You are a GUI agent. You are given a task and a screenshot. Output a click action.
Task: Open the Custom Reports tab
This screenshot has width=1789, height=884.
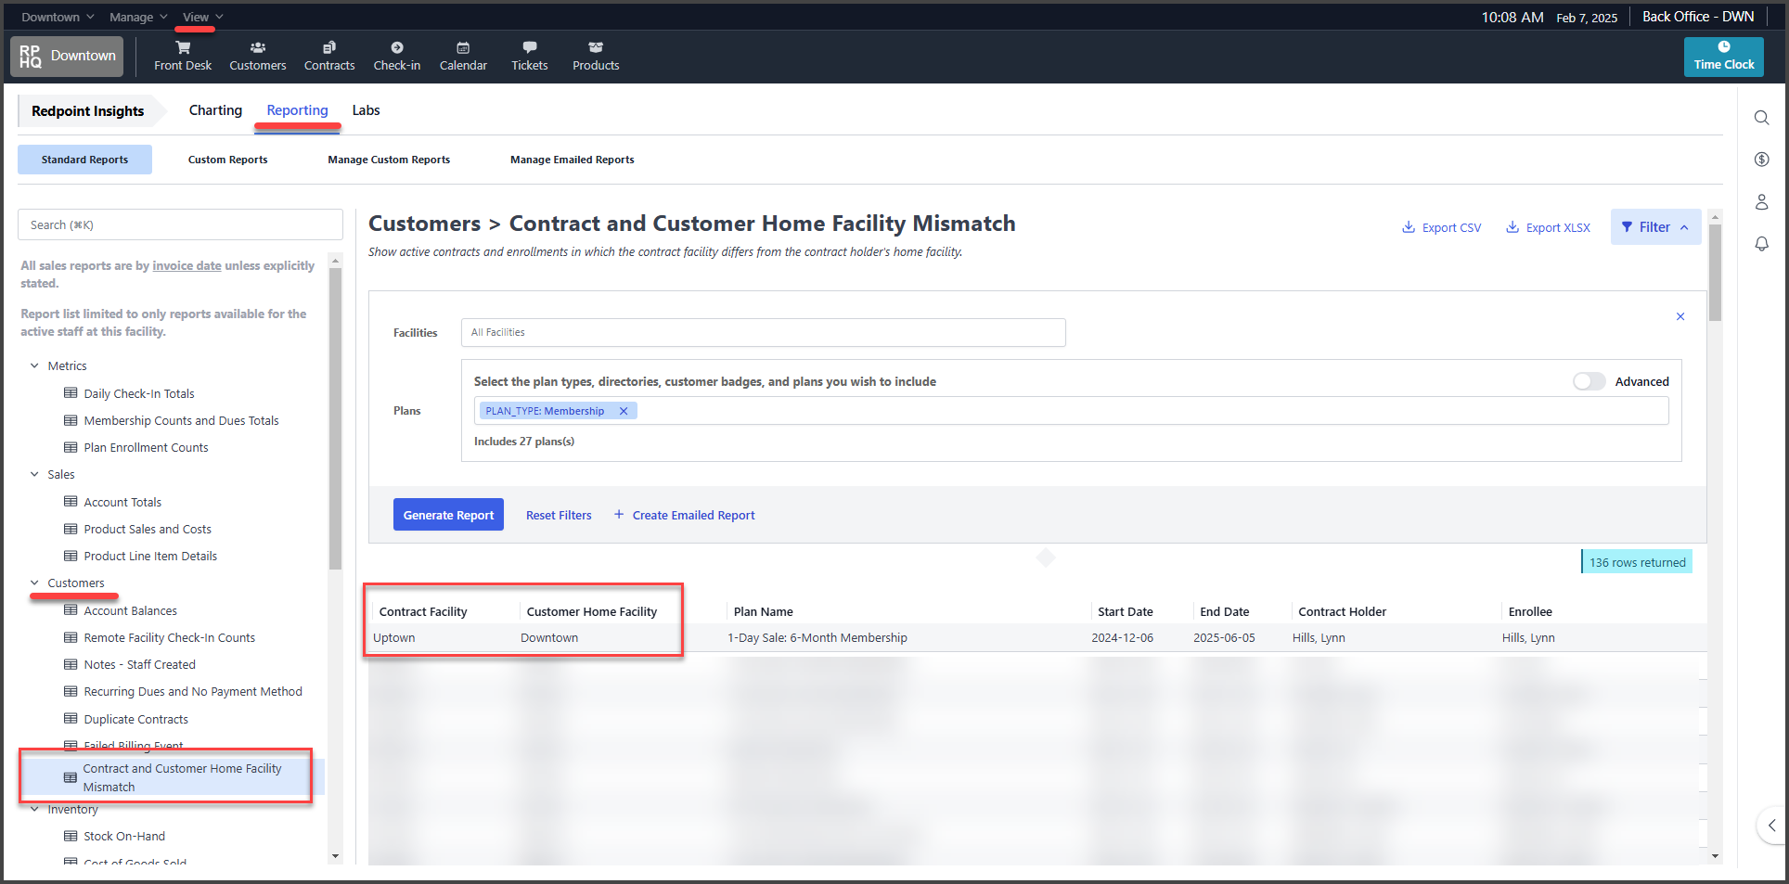227,160
